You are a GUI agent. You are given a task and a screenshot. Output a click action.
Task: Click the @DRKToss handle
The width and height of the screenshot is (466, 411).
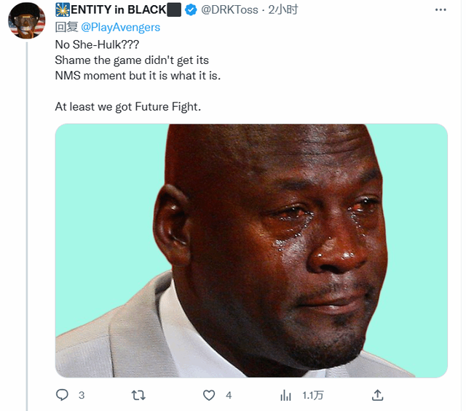[230, 10]
